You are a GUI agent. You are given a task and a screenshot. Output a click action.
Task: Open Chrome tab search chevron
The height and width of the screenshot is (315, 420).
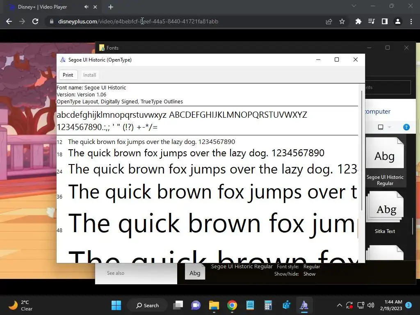tap(354, 6)
